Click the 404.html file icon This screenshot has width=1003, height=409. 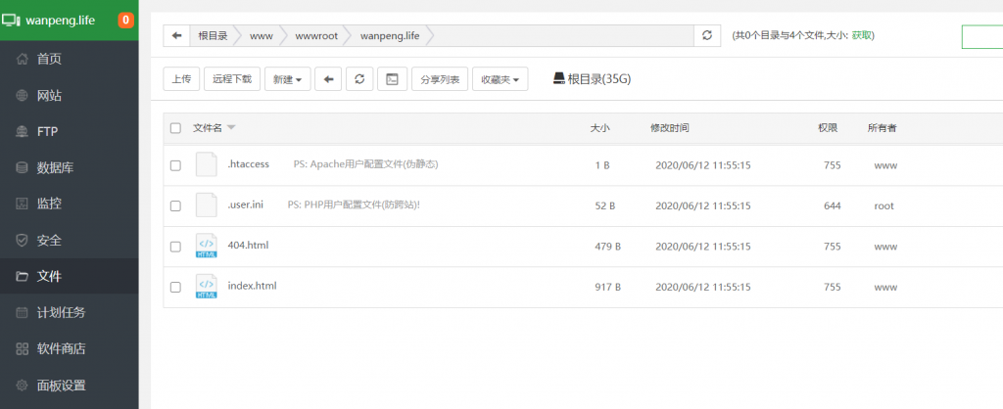tap(206, 246)
